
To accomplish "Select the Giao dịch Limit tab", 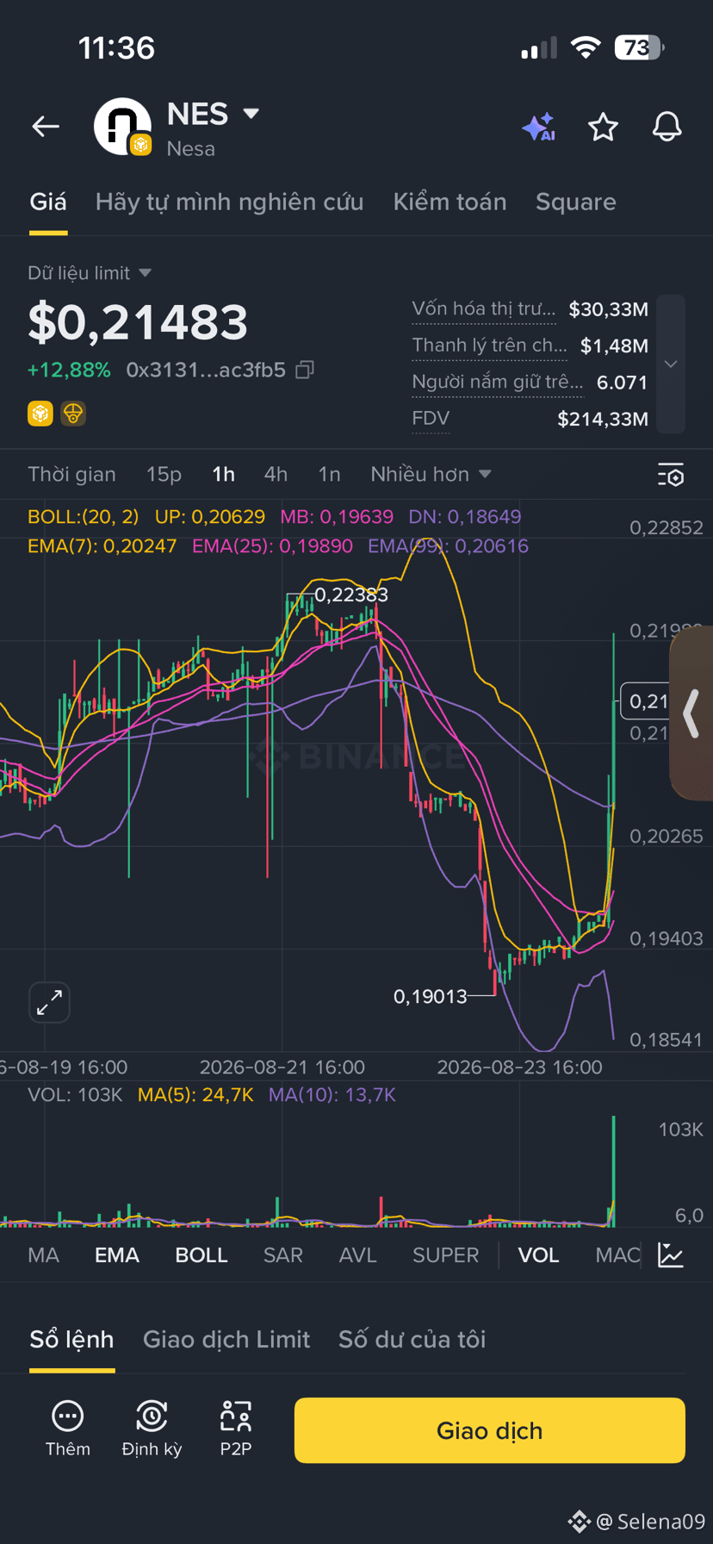I will 226,1339.
